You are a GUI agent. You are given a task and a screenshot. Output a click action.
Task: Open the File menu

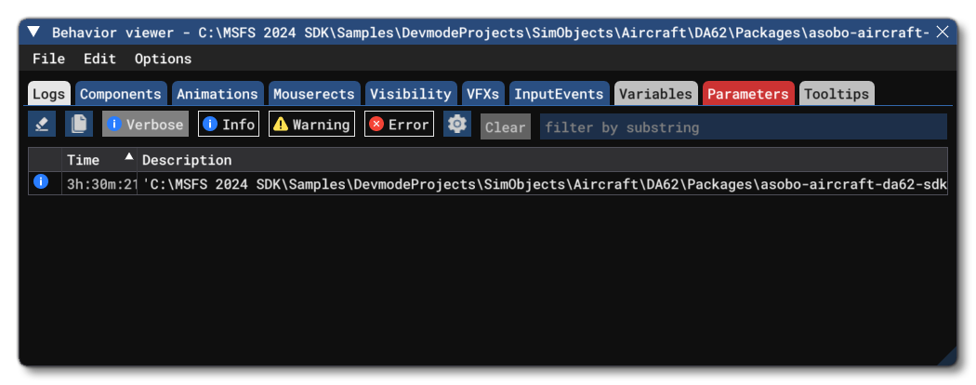click(48, 59)
